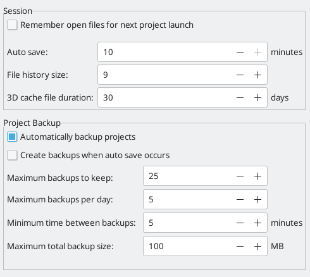Enable Remember open files for next launch
The height and width of the screenshot is (277, 310).
12,25
